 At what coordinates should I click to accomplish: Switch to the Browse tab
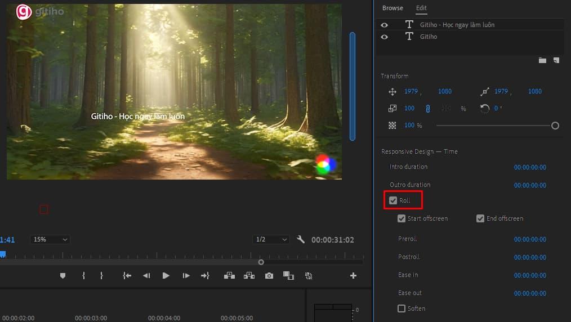tap(392, 8)
